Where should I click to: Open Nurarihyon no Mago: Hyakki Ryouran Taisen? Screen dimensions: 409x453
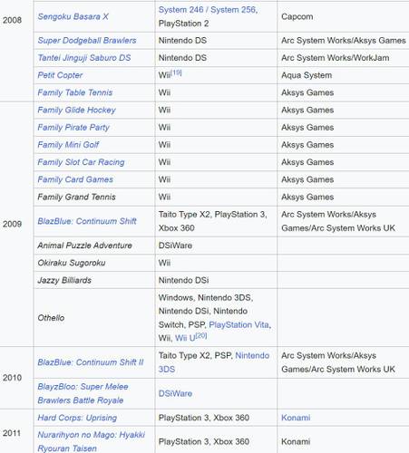pyautogui.click(x=92, y=441)
